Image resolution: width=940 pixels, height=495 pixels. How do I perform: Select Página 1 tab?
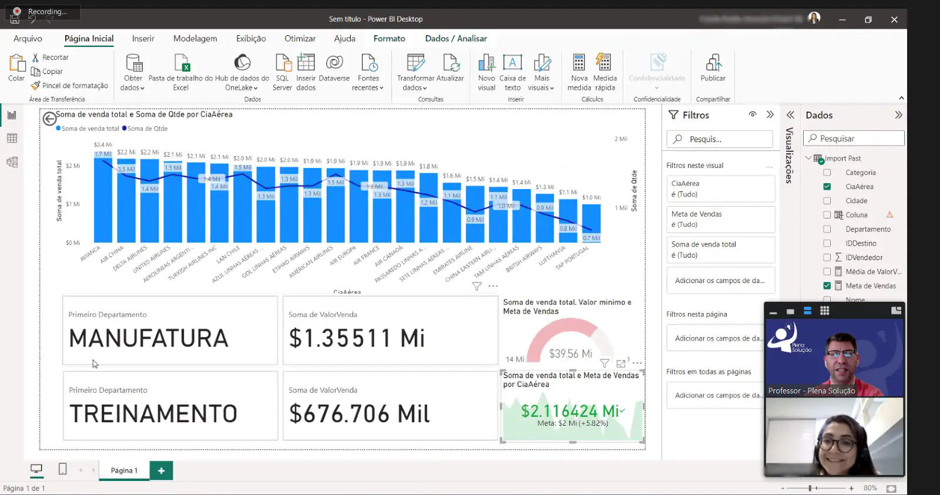(124, 470)
